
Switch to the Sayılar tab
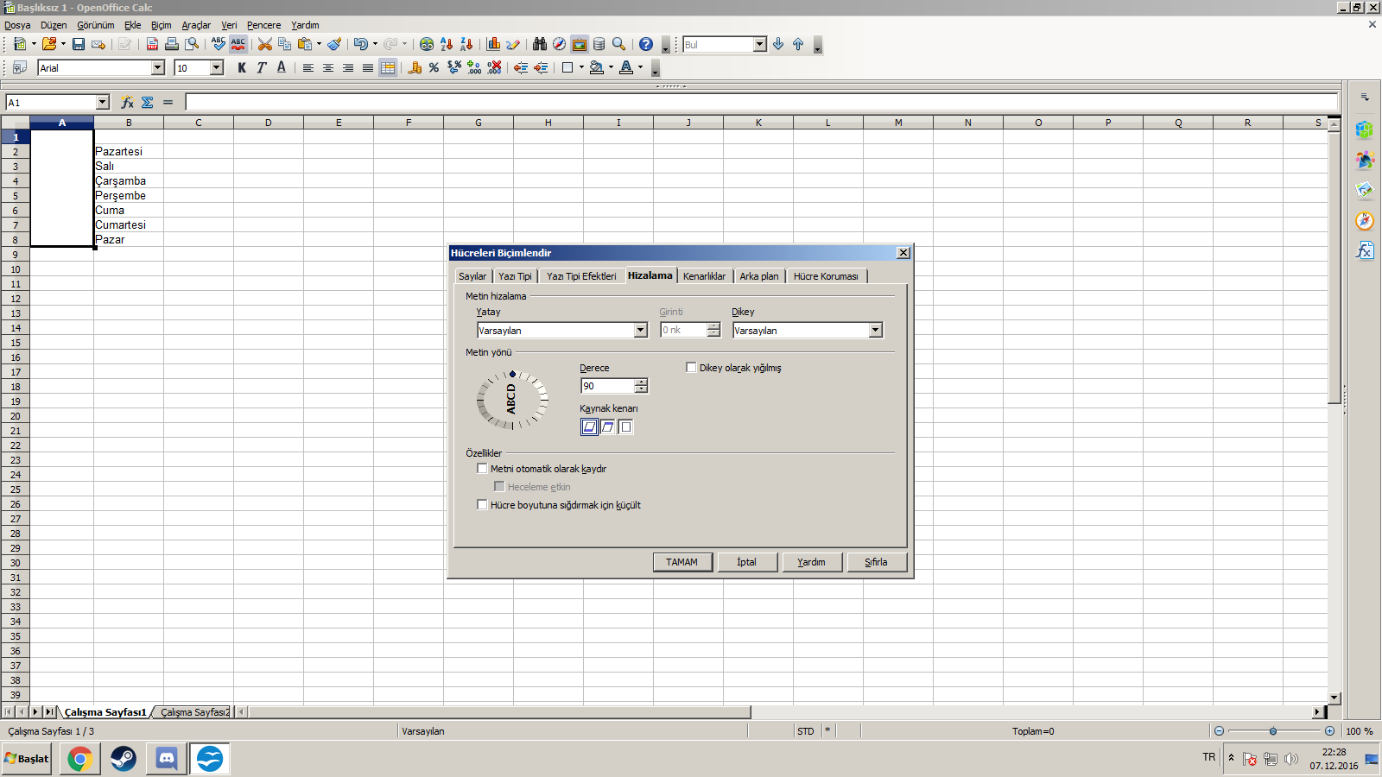click(472, 276)
